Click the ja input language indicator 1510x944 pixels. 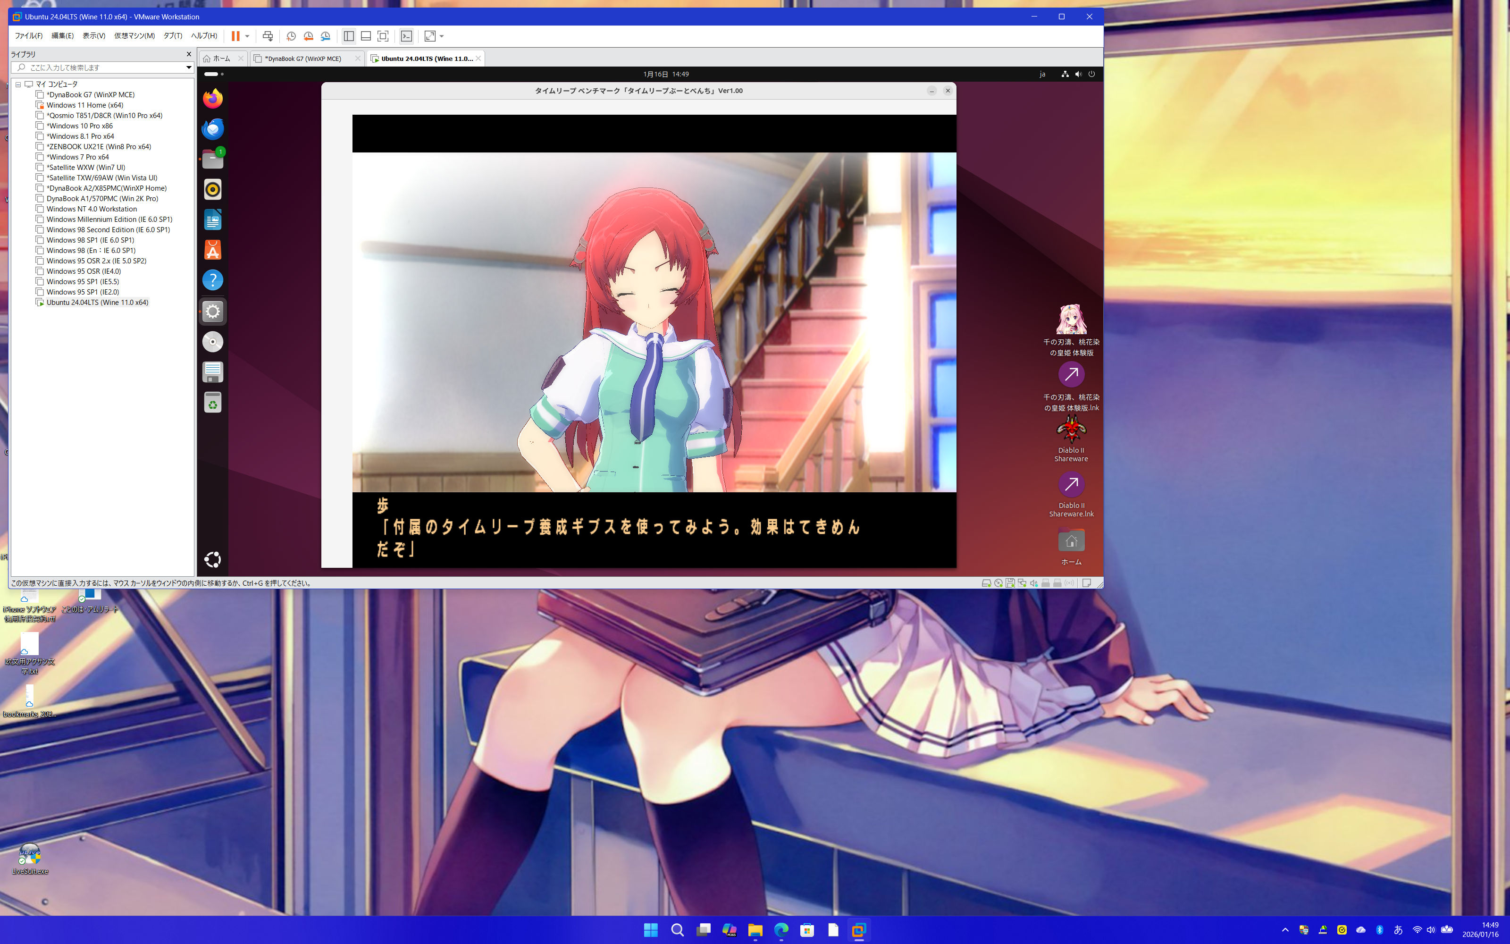(x=1042, y=74)
